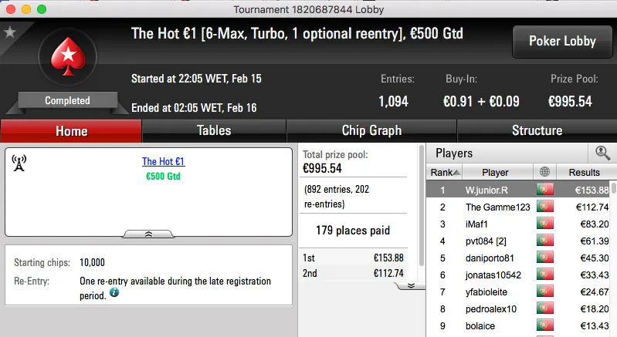Viewport: 617px width, 337px height.
Task: Go to the Structure tab
Action: point(537,130)
